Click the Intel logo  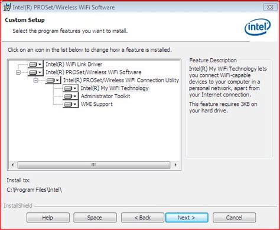pos(258,27)
